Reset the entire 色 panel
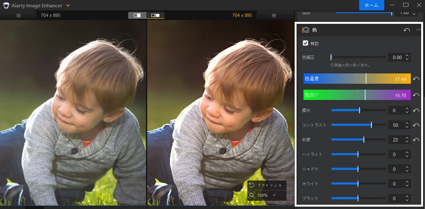 (x=406, y=30)
